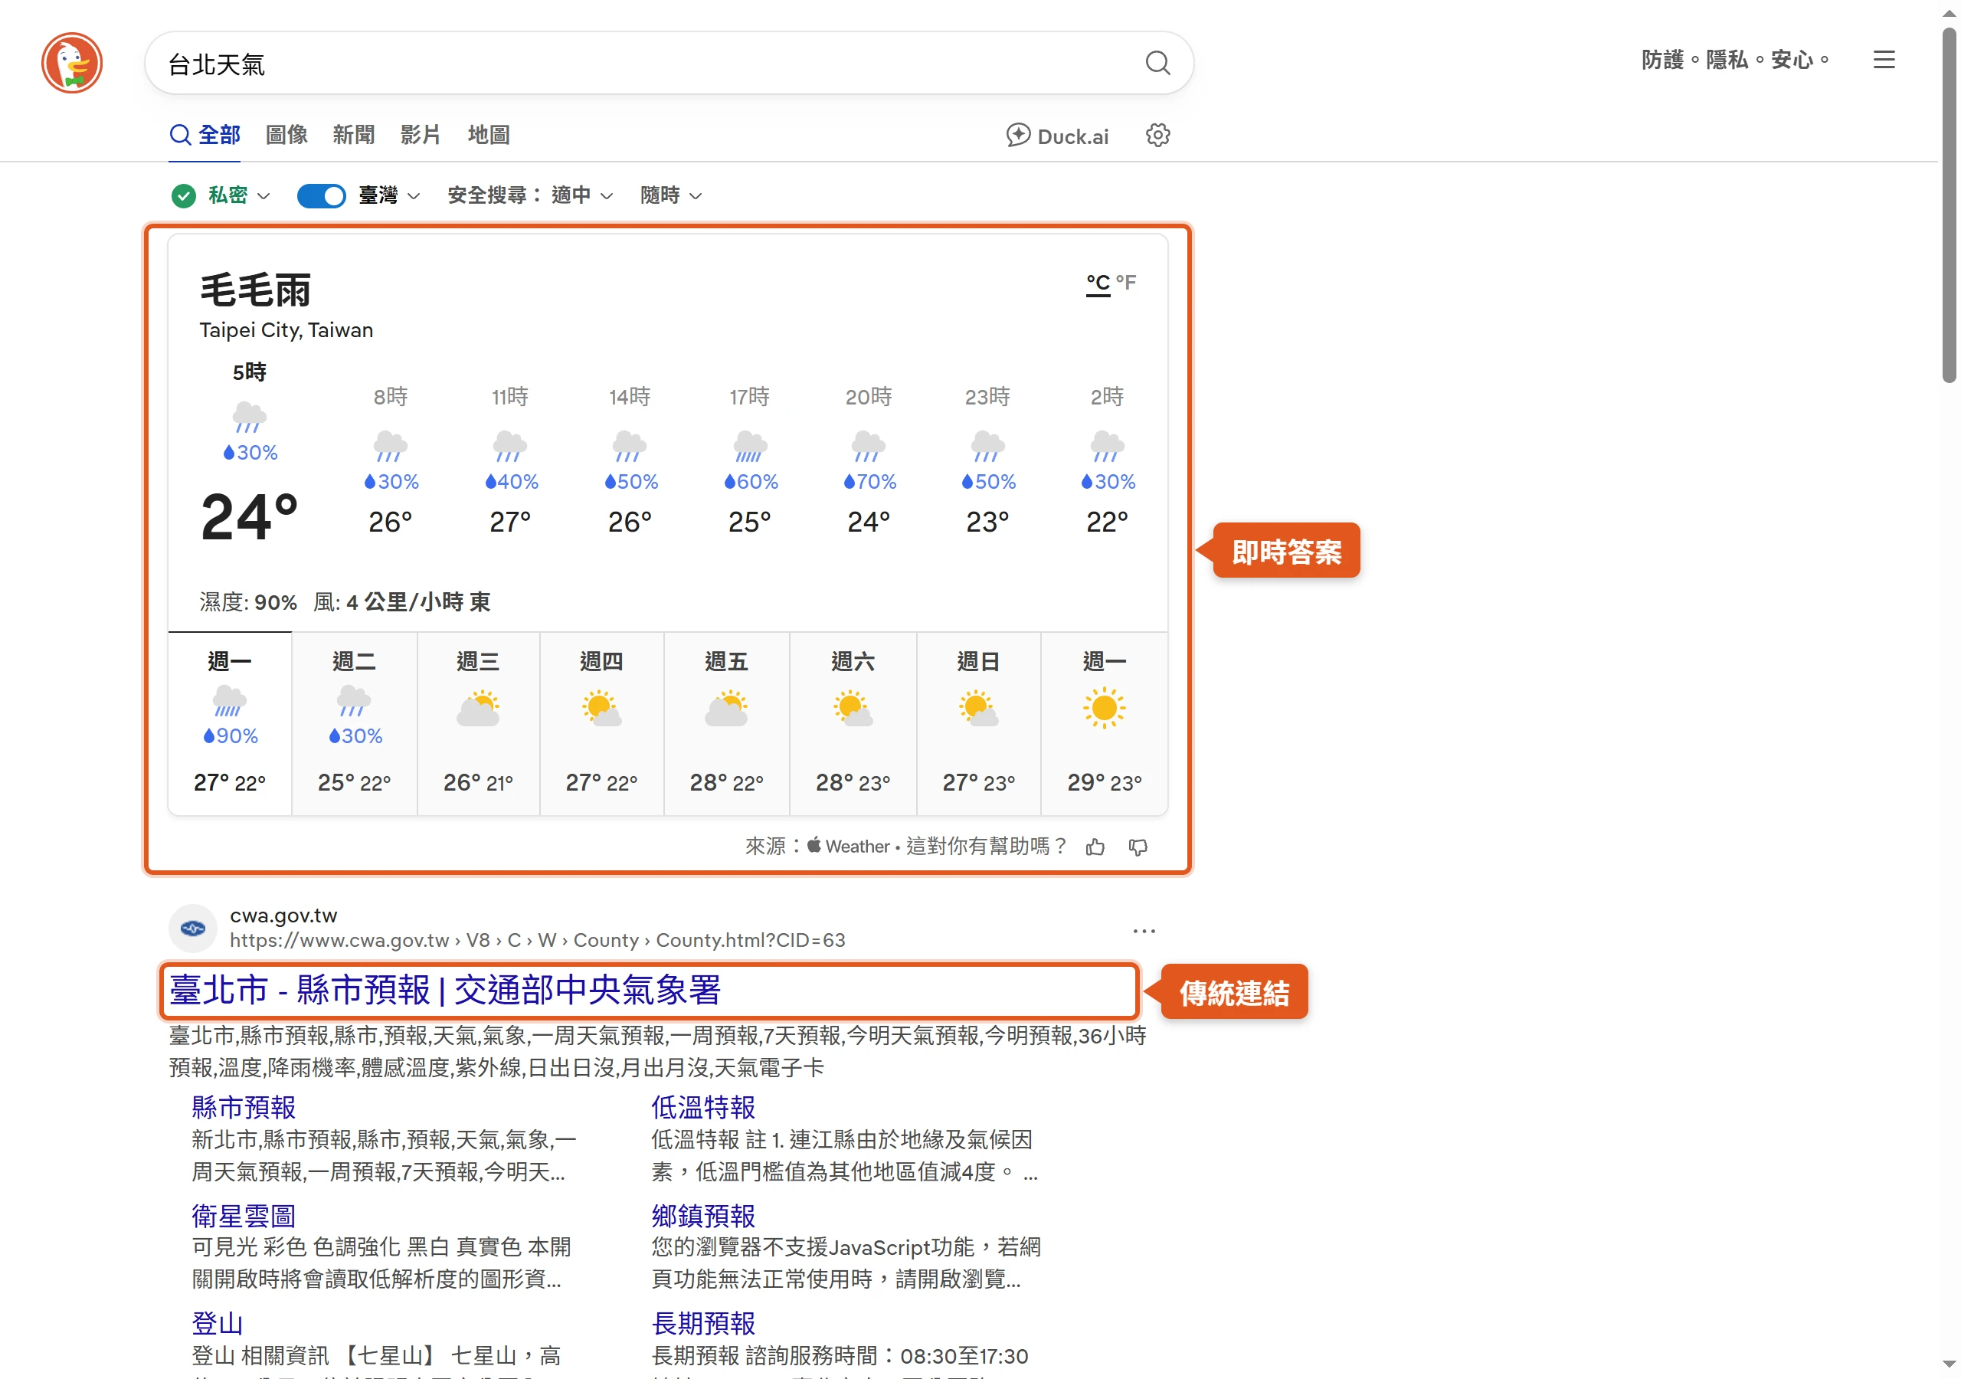
Task: Switch to the 圖像 tab
Action: pyautogui.click(x=286, y=135)
